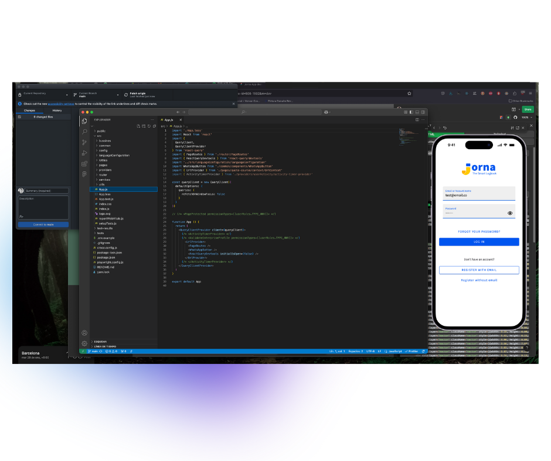Click the FORGOT YOUR PASSWORD? link
Viewport: 551px width, 461px height.
tap(479, 232)
